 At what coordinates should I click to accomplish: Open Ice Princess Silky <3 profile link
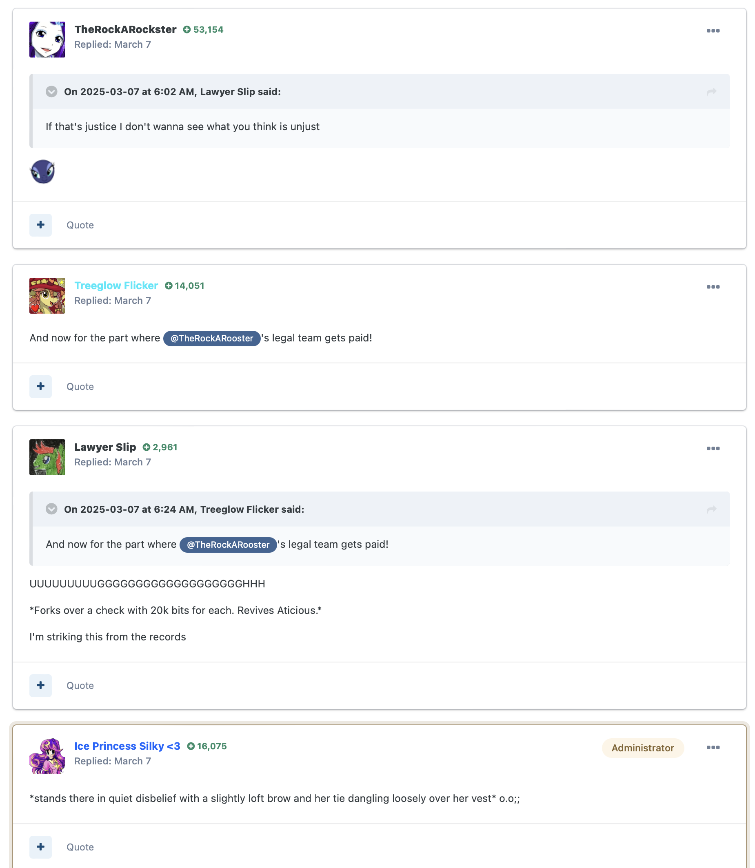coord(127,746)
